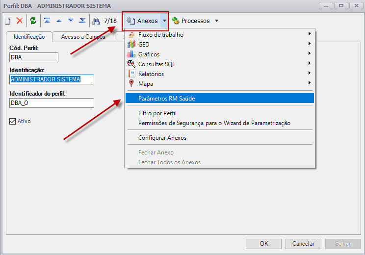
Task: Expand arrow beside GED
Action: (x=310, y=44)
